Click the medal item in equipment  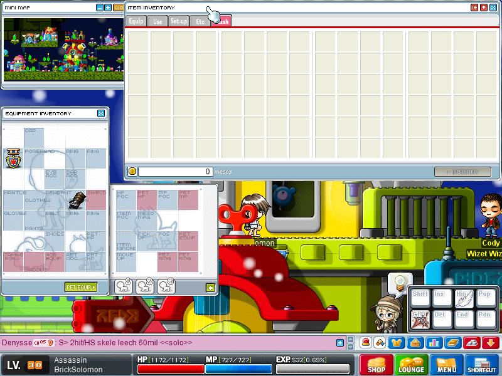(x=13, y=158)
